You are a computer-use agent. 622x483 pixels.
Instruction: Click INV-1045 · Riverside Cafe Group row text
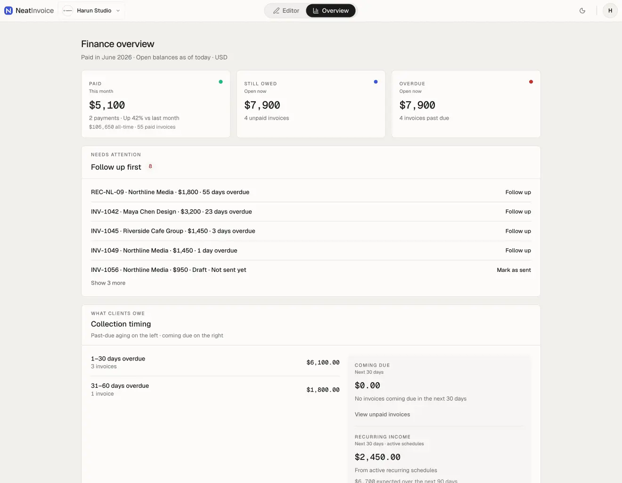pyautogui.click(x=173, y=231)
